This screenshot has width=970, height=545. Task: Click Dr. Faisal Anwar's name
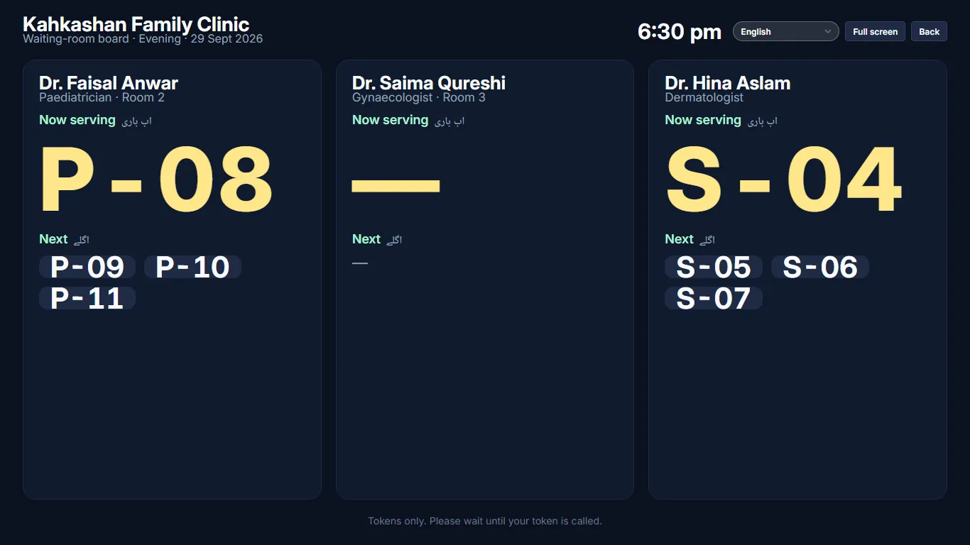click(x=109, y=83)
